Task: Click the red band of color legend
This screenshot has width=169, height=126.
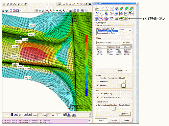Action: (x=87, y=39)
